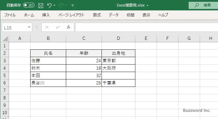This screenshot has width=218, height=119.
Task: Select row 3 header
Action: tap(4, 61)
